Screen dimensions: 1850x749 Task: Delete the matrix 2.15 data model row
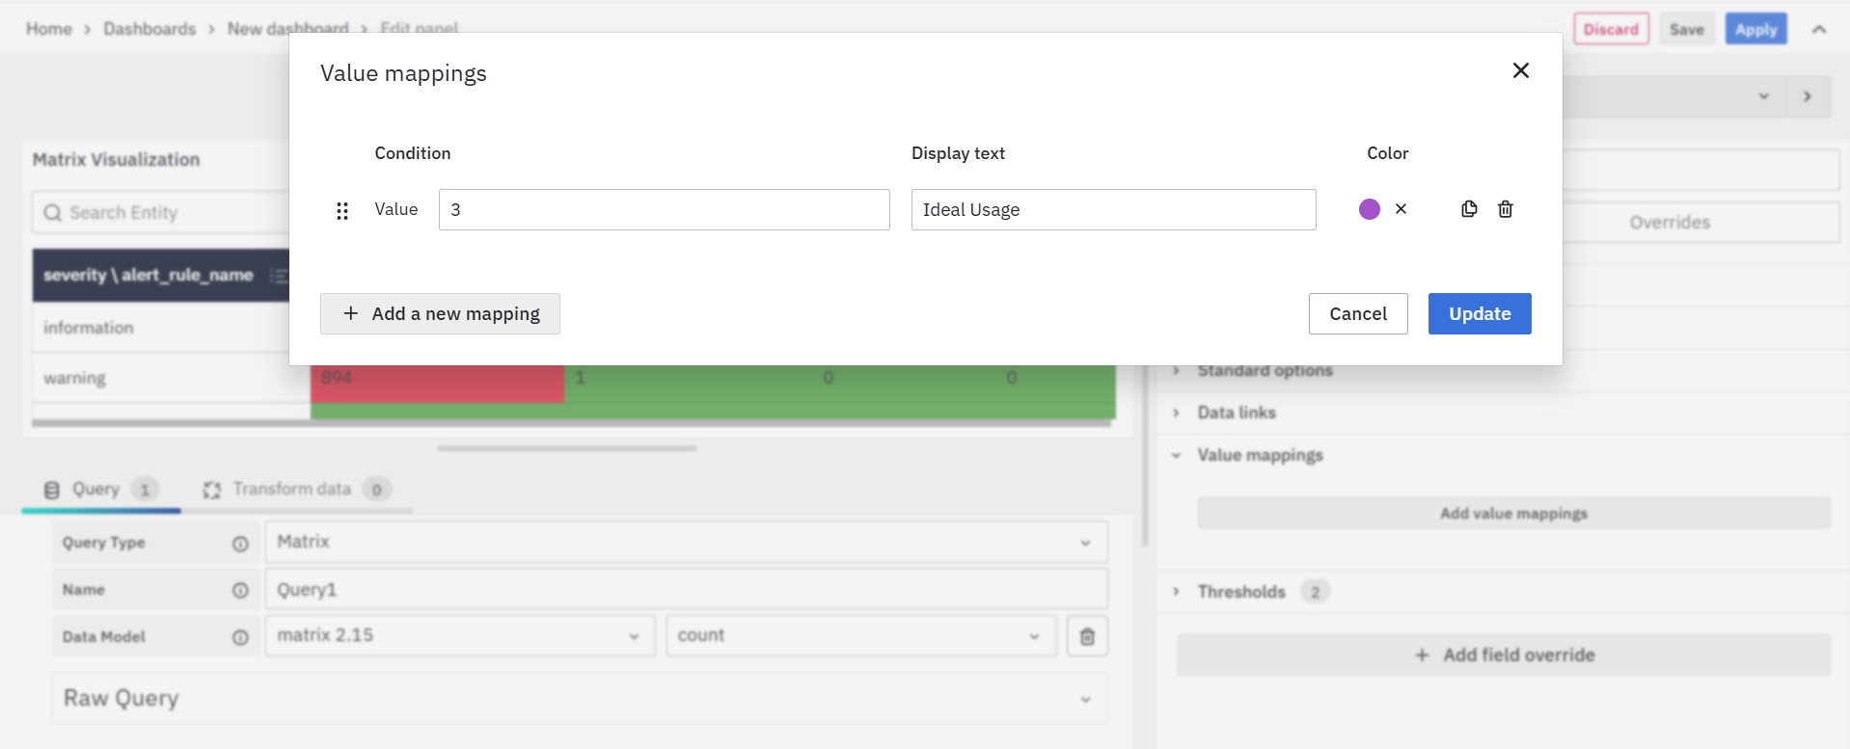(x=1087, y=637)
